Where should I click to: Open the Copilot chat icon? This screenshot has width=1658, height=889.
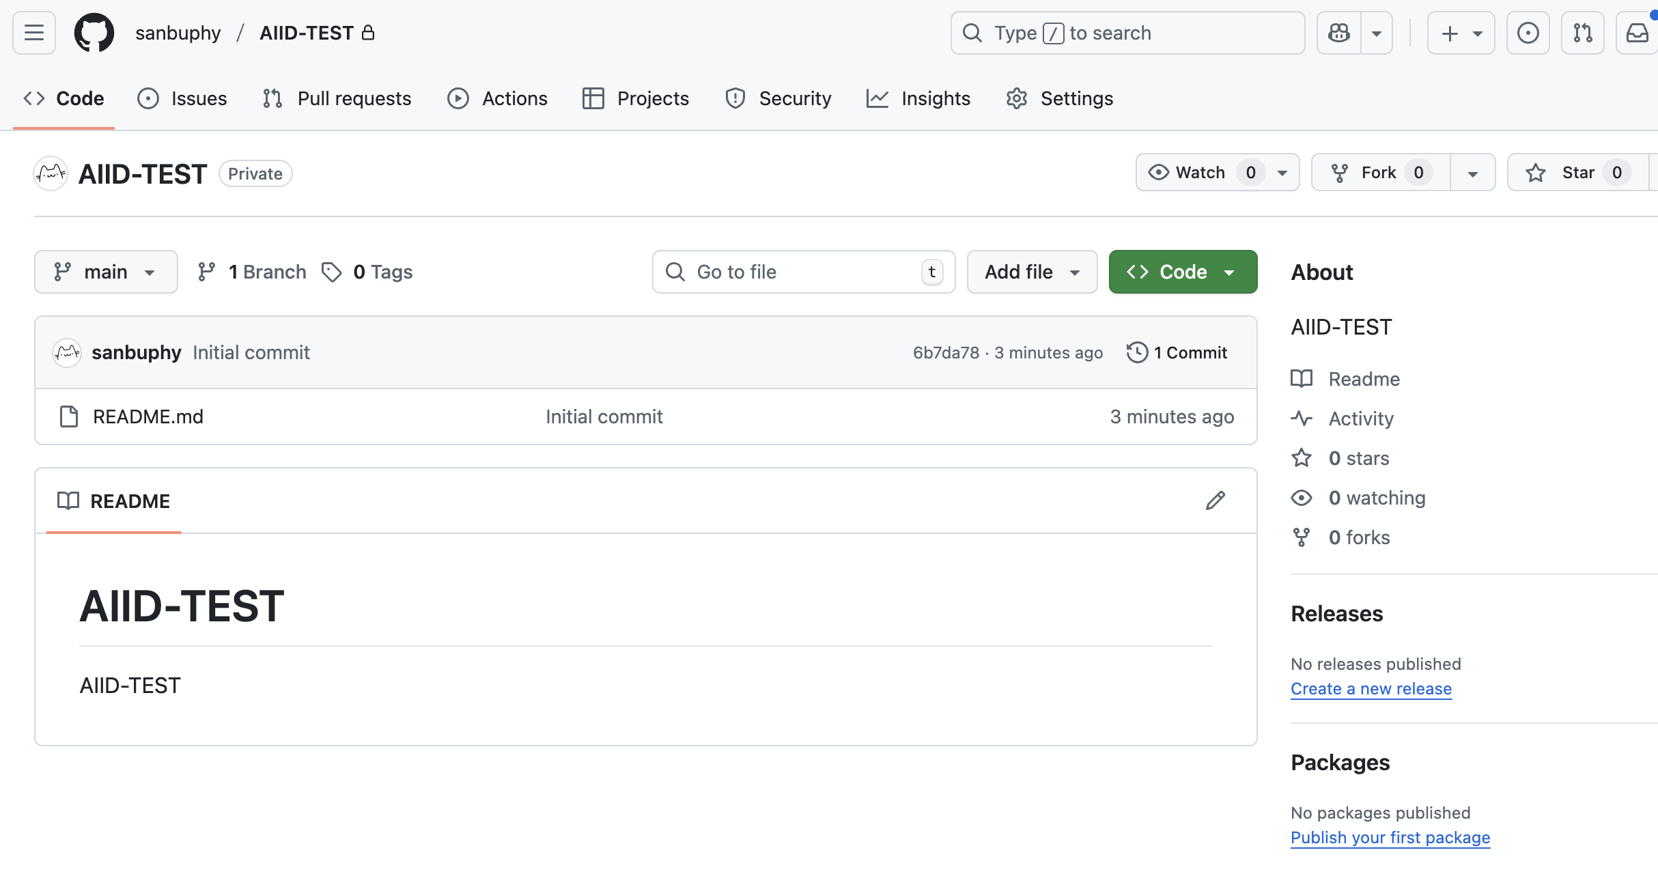[1338, 33]
